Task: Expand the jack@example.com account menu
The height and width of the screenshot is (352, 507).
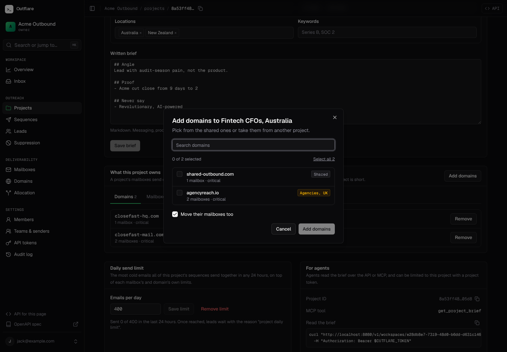Action: (x=42, y=341)
